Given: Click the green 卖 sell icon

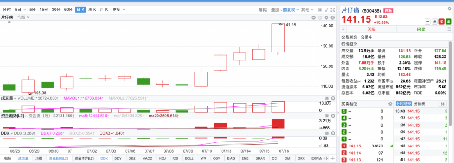Looking at the screenshot, I should point(449,22).
